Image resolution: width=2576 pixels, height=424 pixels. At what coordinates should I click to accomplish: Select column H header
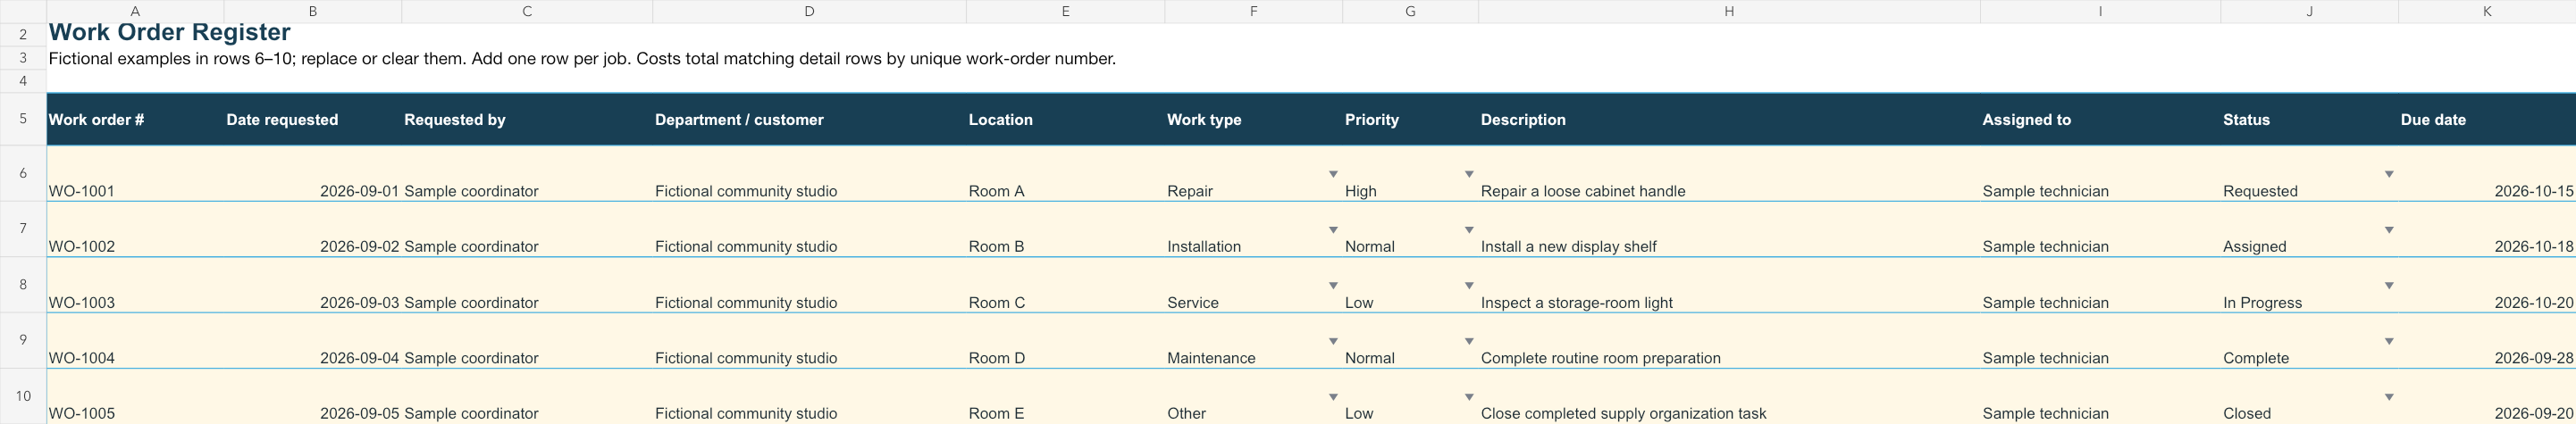pyautogui.click(x=1729, y=11)
